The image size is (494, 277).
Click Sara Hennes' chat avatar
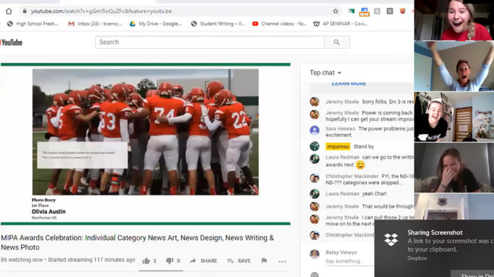(314, 130)
